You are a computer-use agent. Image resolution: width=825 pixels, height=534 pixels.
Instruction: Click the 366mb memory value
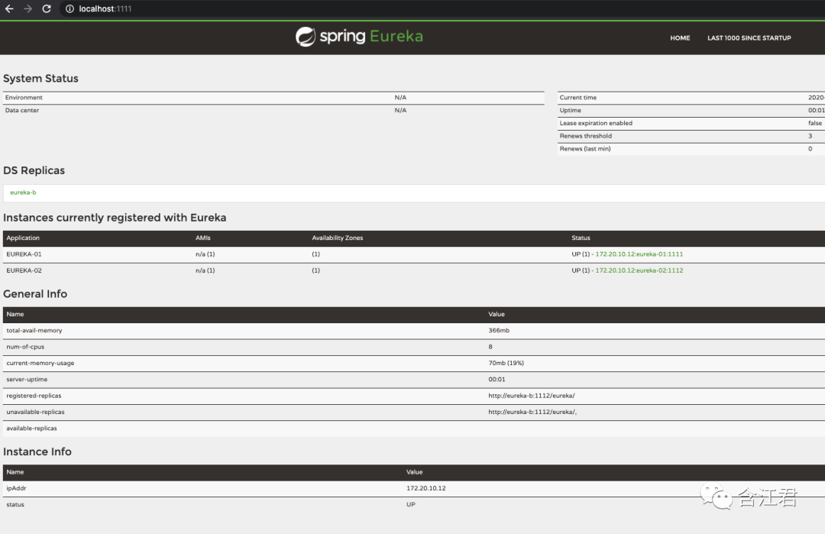coord(499,330)
